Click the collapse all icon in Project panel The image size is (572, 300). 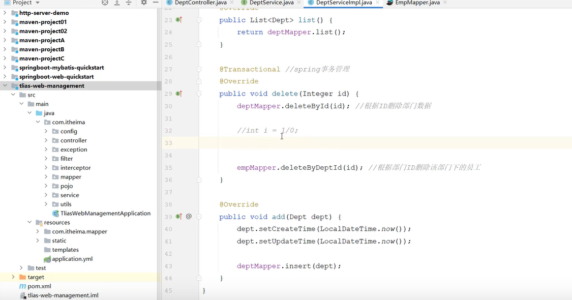click(129, 3)
